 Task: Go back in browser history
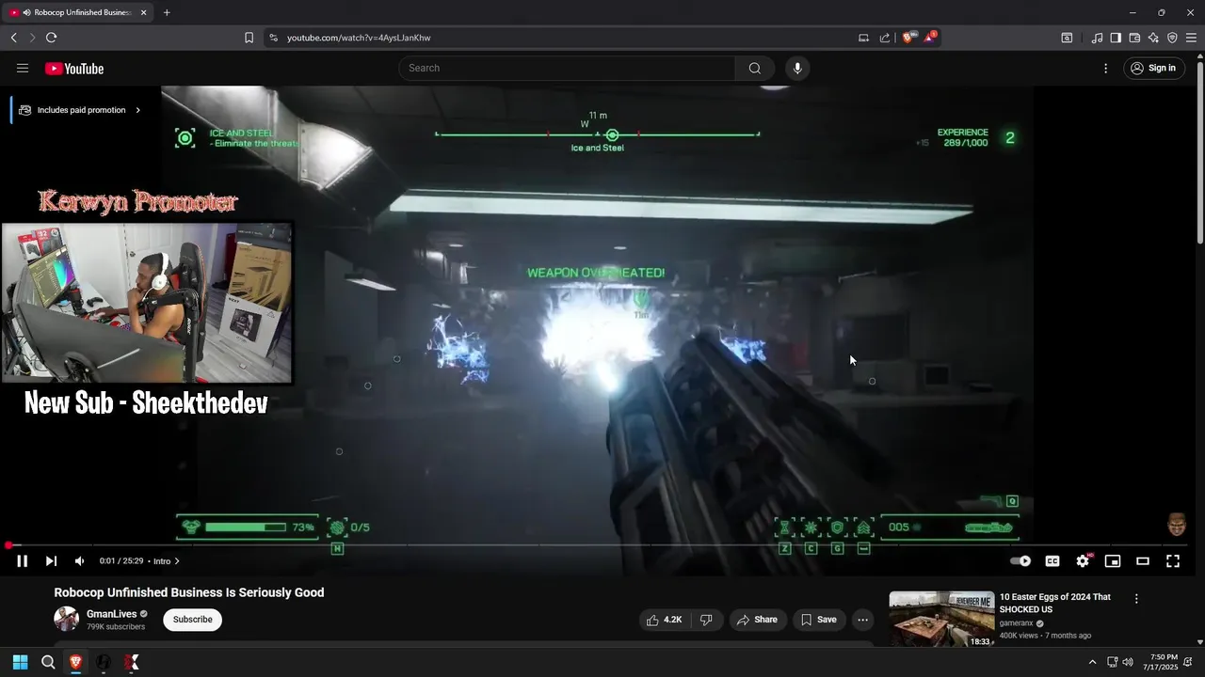(13, 38)
